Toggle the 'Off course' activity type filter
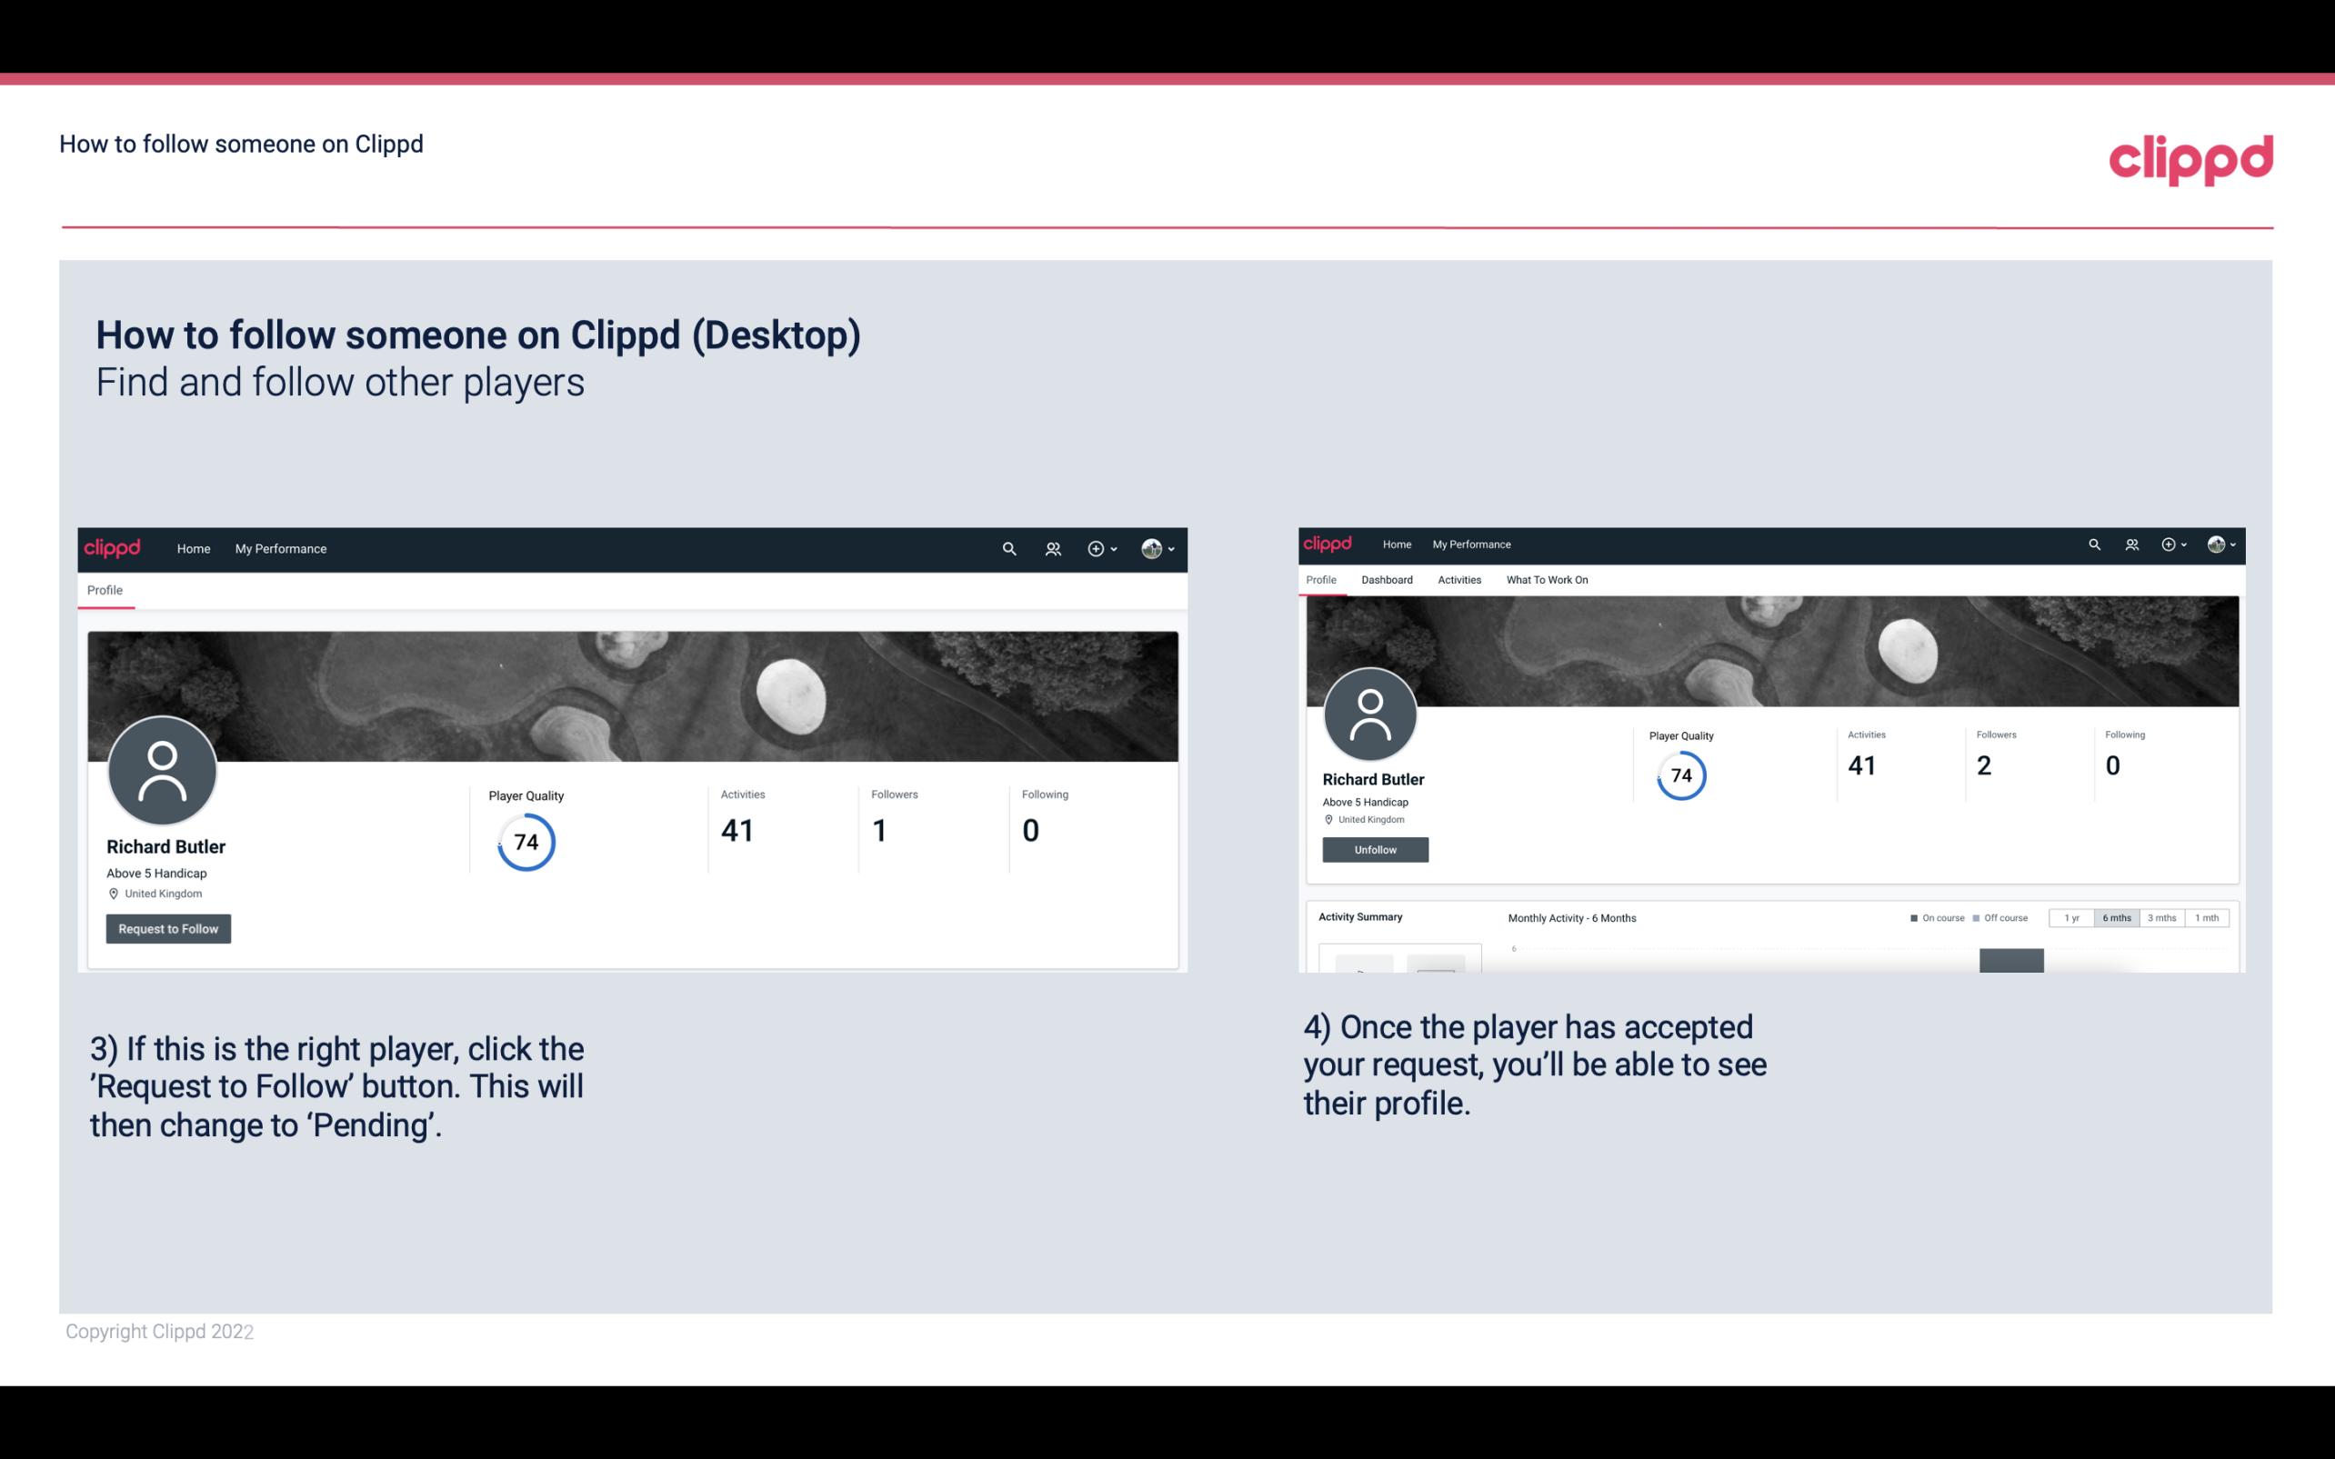Viewport: 2335px width, 1459px height. coord(2006,916)
